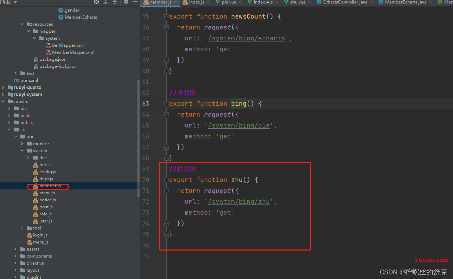Follow the '/system/bing/zhu' url link

239,202
